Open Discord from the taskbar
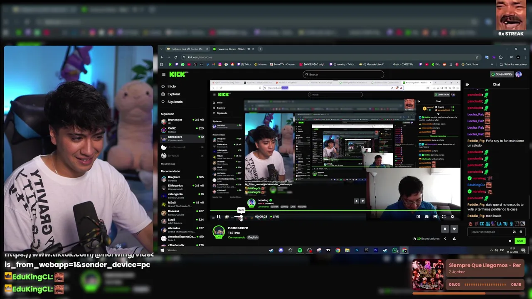The width and height of the screenshot is (532, 299). coord(281,250)
